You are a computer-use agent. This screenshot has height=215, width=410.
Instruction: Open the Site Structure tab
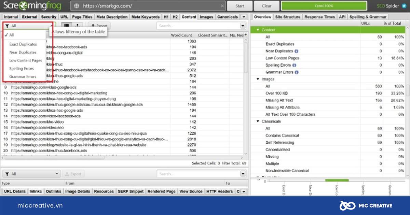click(x=288, y=17)
